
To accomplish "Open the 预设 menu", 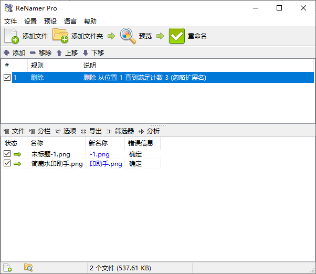I will [50, 22].
